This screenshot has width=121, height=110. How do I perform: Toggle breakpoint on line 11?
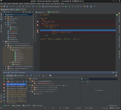(x=38, y=32)
